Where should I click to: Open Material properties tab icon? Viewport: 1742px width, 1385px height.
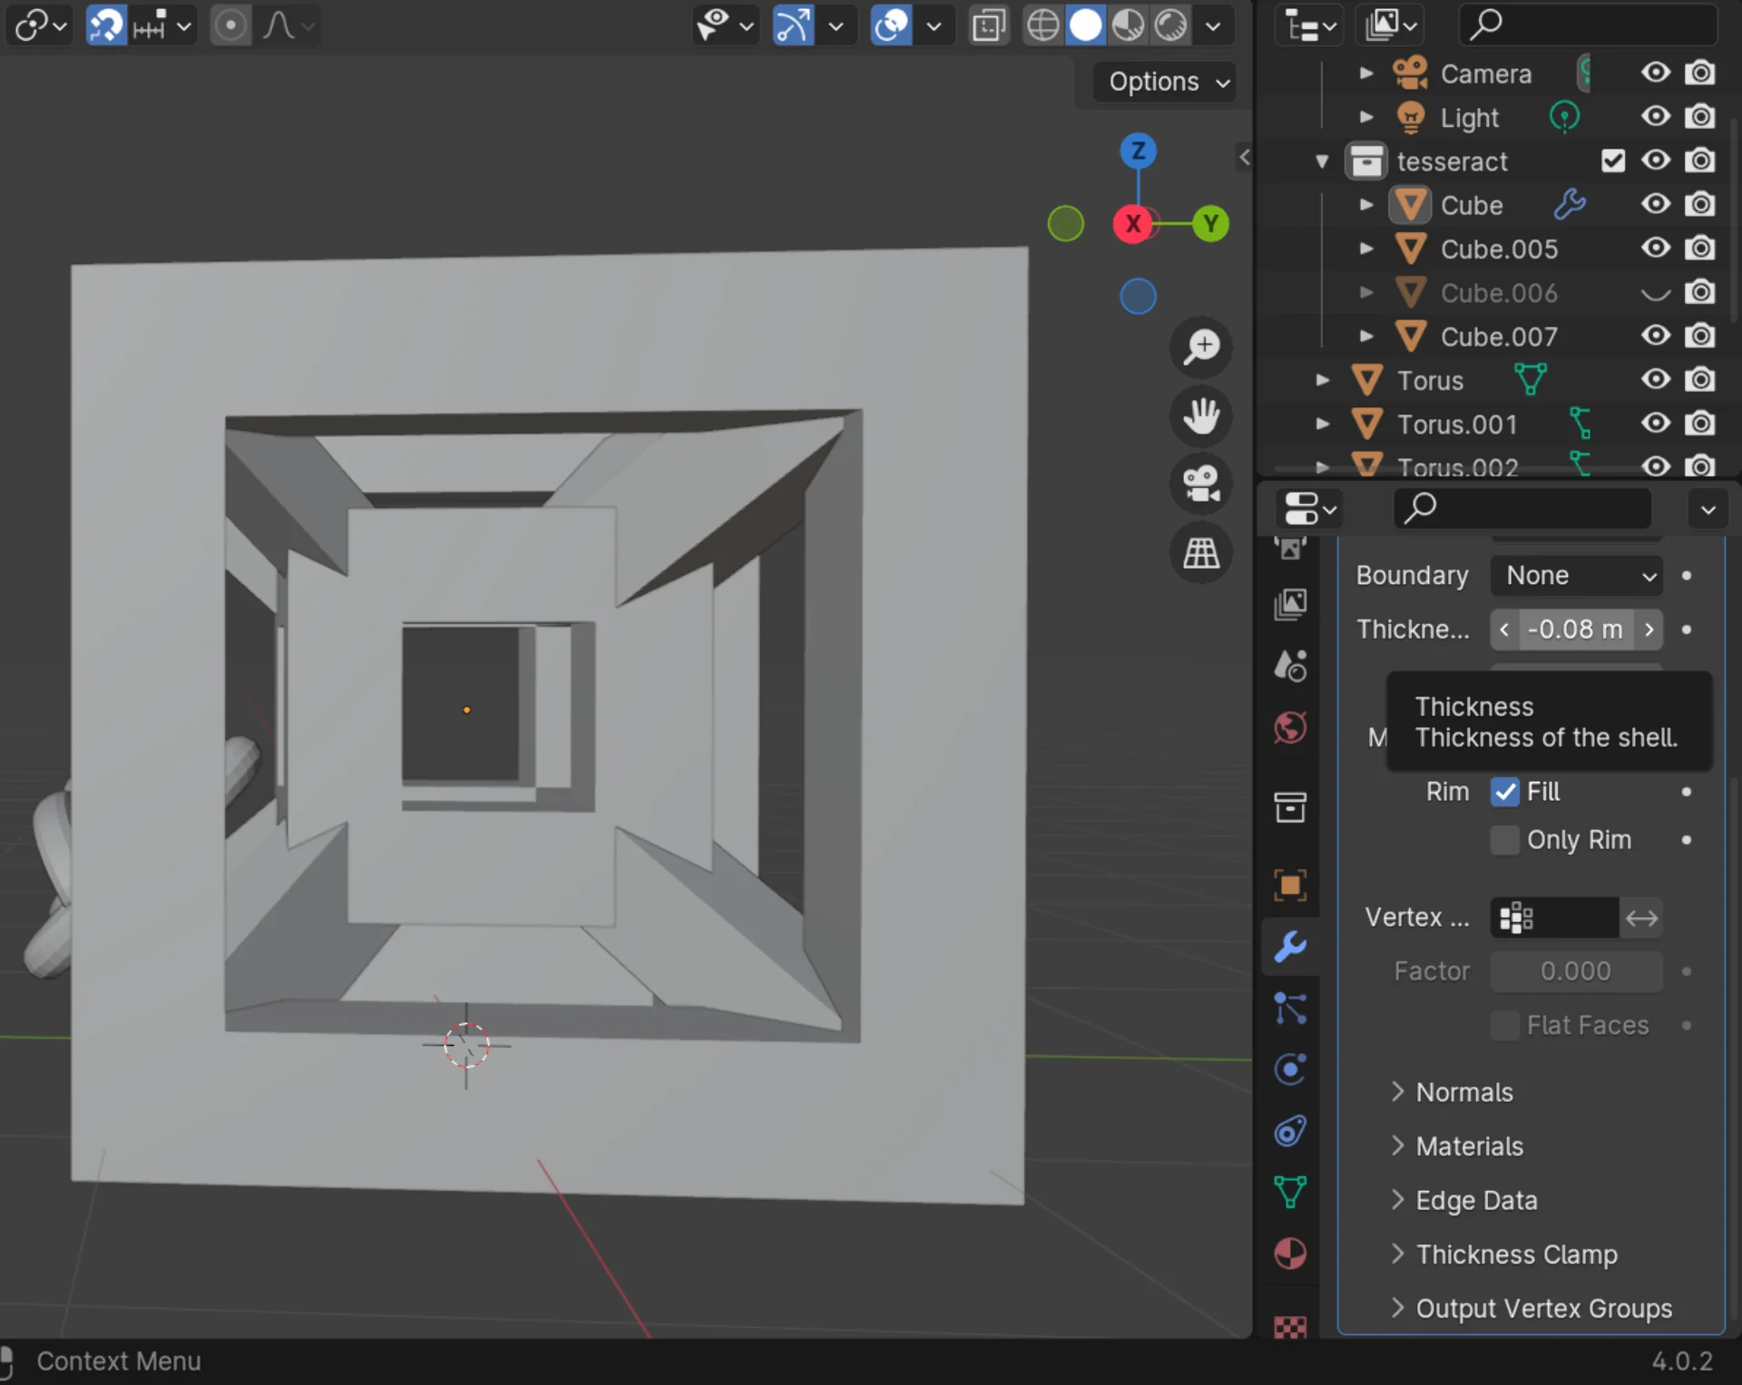click(x=1289, y=1254)
